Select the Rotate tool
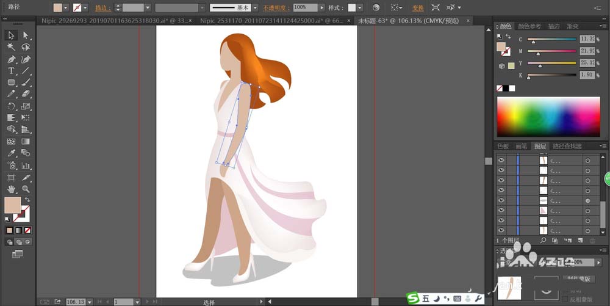 tap(11, 106)
